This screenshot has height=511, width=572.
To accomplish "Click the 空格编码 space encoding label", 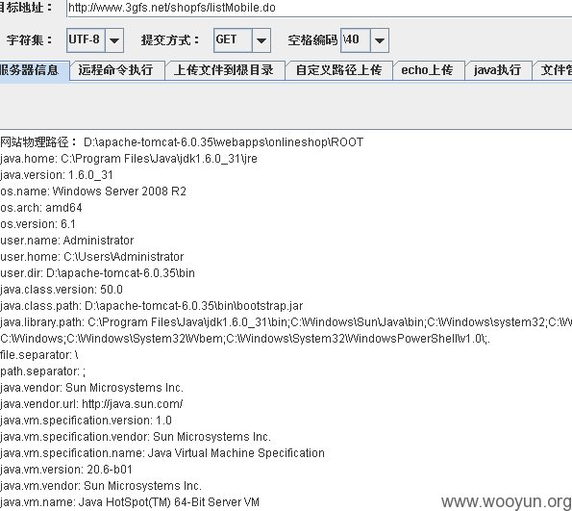I will pos(312,39).
